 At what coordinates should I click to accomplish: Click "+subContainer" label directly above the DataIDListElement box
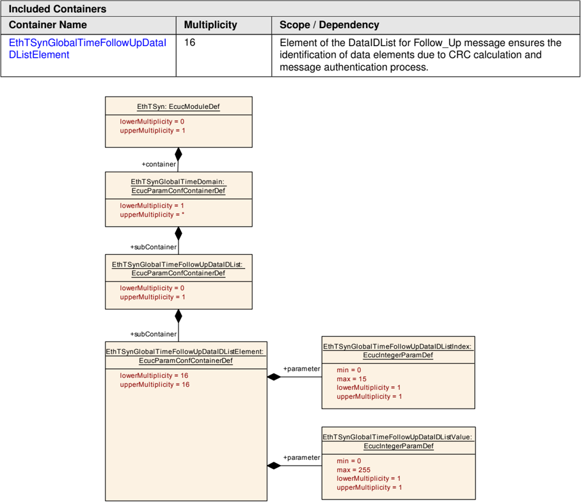(x=153, y=334)
